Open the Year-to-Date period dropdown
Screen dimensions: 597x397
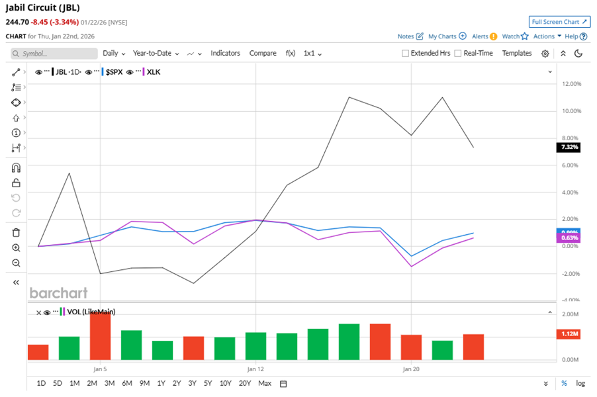tap(156, 54)
